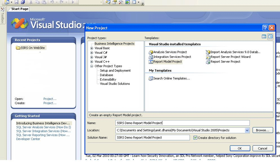
Task: Click the New Project dialog help button
Action: [x=265, y=28]
